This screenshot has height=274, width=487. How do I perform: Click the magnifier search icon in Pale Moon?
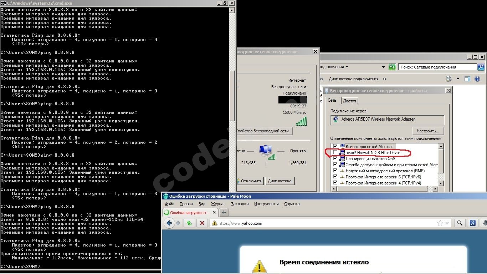(x=460, y=223)
